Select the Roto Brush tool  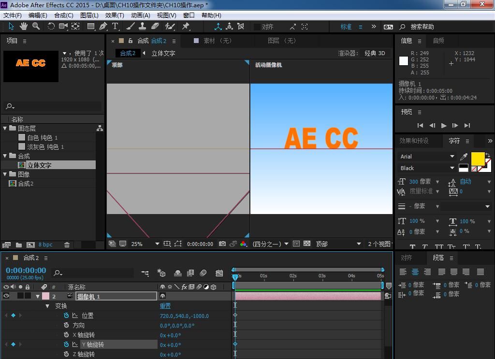click(170, 27)
